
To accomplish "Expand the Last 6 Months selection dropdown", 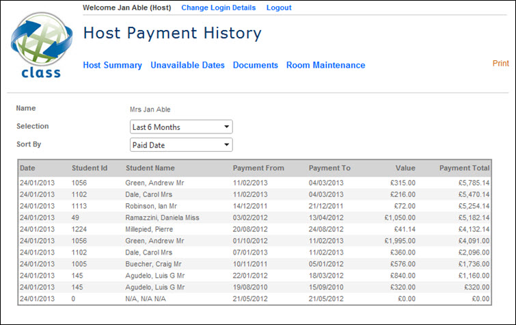I will click(x=181, y=127).
